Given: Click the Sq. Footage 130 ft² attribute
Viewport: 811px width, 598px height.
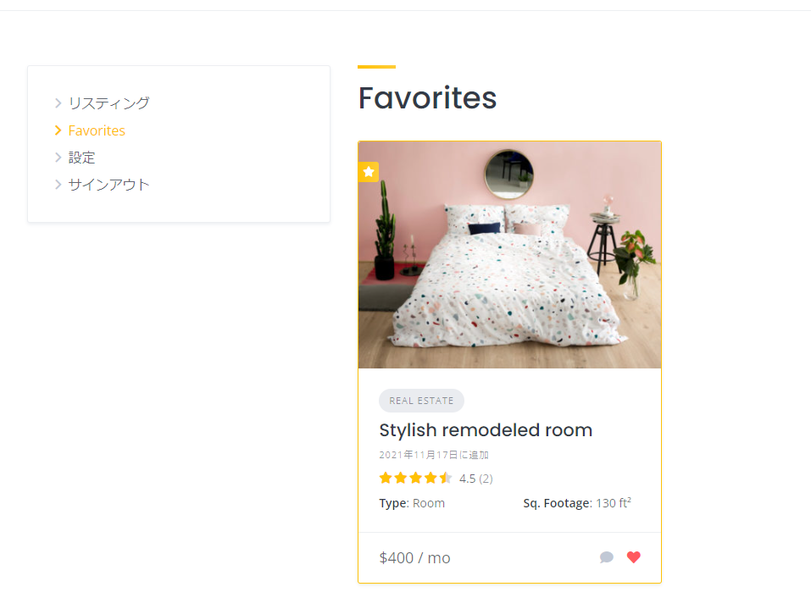Looking at the screenshot, I should click(577, 503).
